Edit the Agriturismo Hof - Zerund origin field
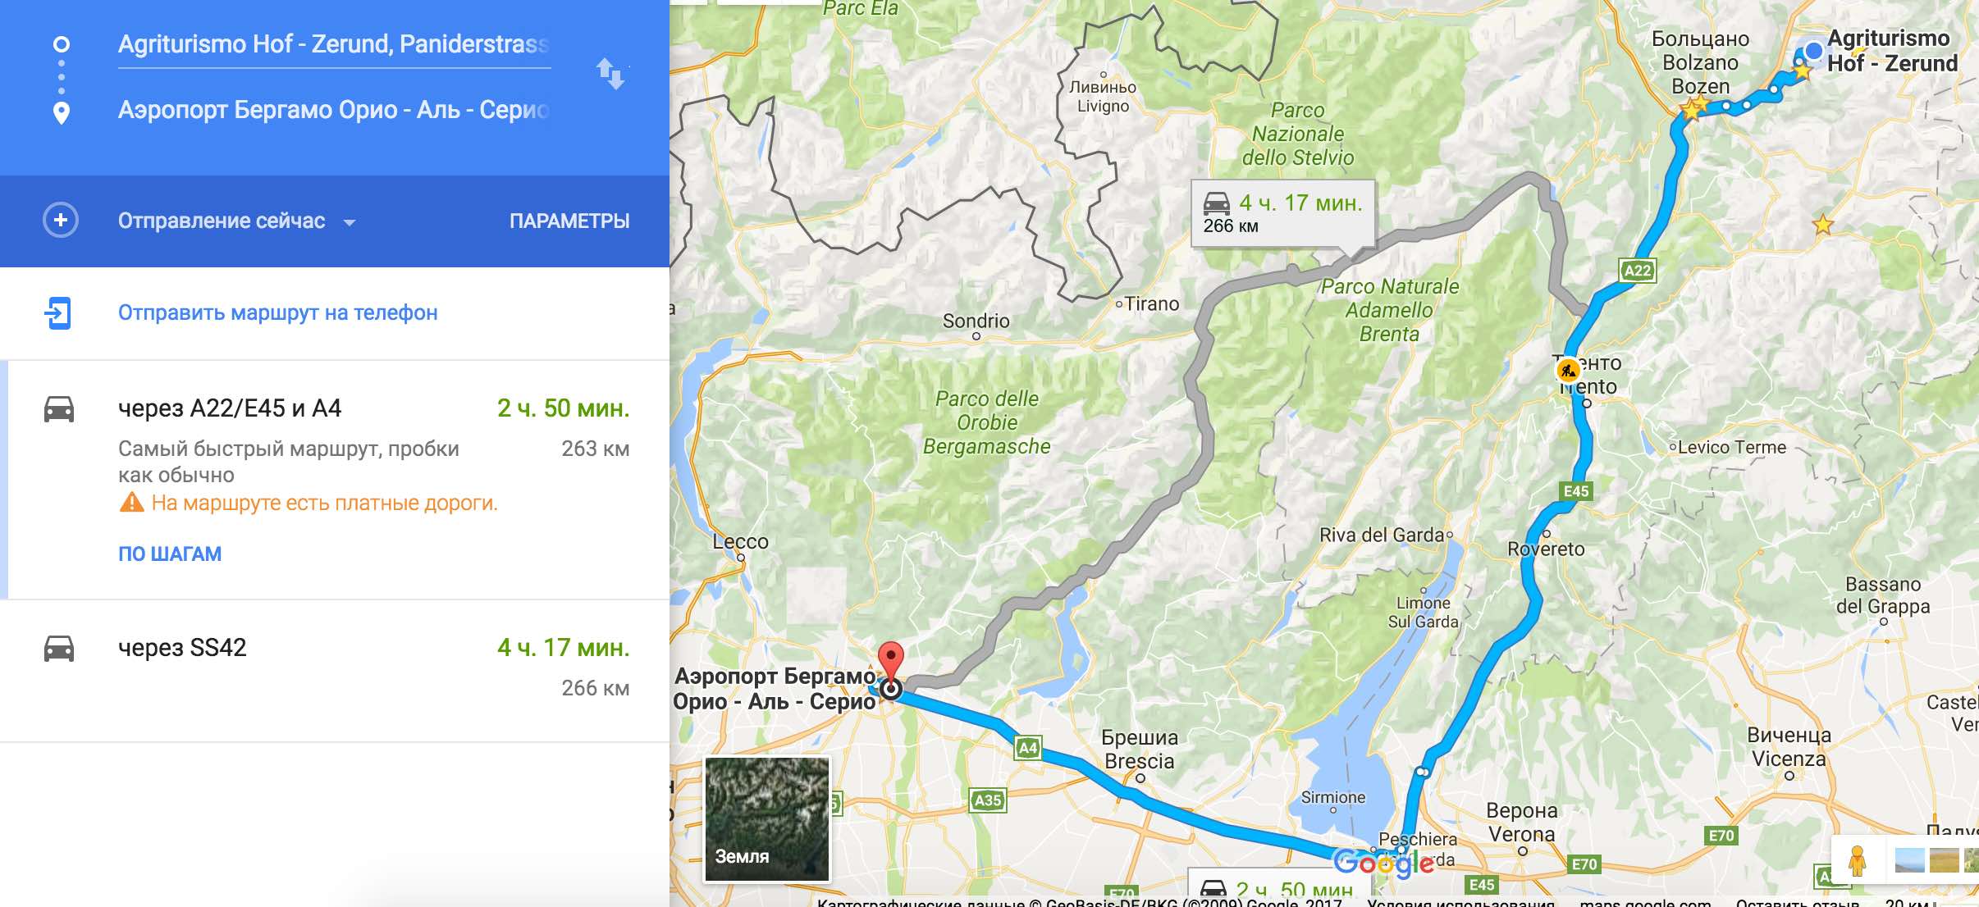The image size is (1979, 907). point(334,44)
